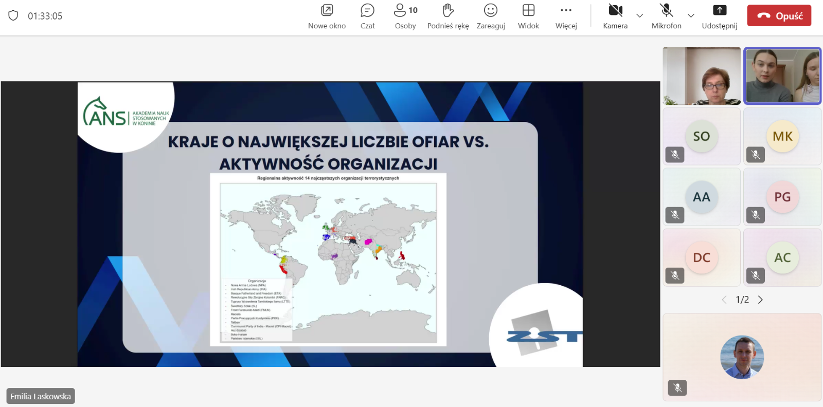823x407 pixels.
Task: Click the shield security icon
Action: pos(13,15)
